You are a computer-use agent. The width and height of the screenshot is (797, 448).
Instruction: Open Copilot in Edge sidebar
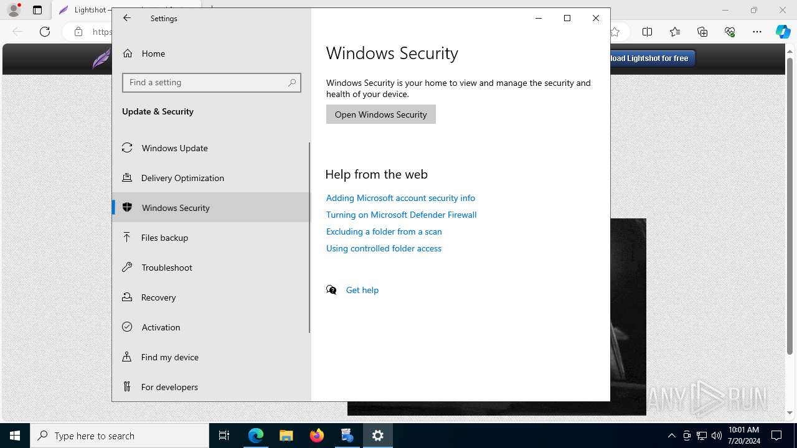pyautogui.click(x=783, y=32)
